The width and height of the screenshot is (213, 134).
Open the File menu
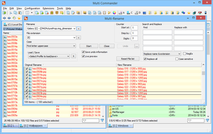coord(5,8)
